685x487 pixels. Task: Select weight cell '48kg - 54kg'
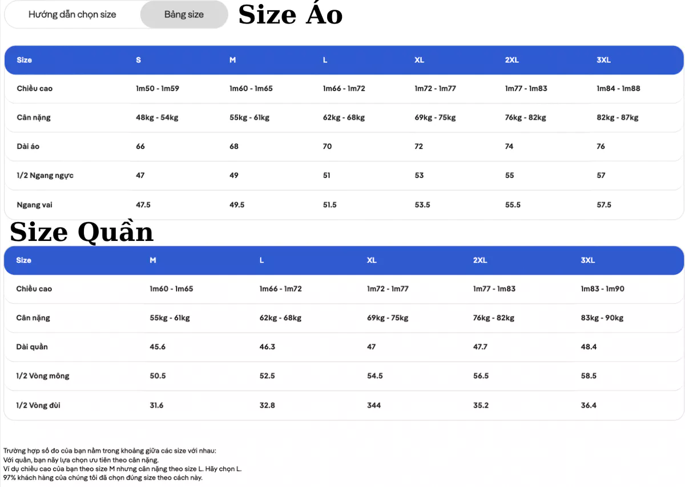(157, 118)
